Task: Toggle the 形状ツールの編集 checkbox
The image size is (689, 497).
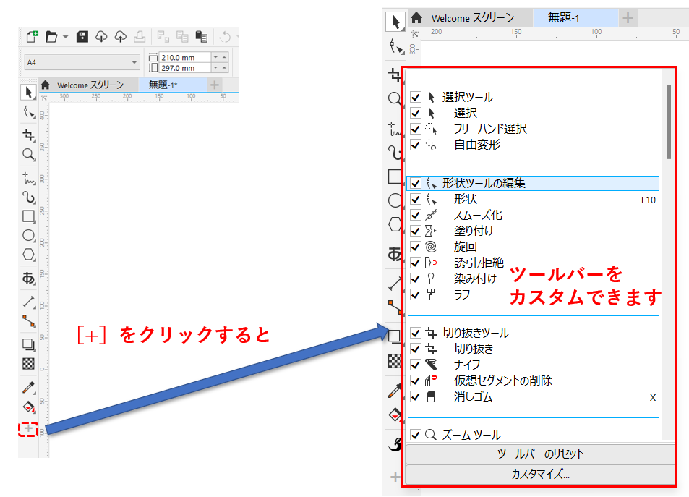Action: pos(416,183)
